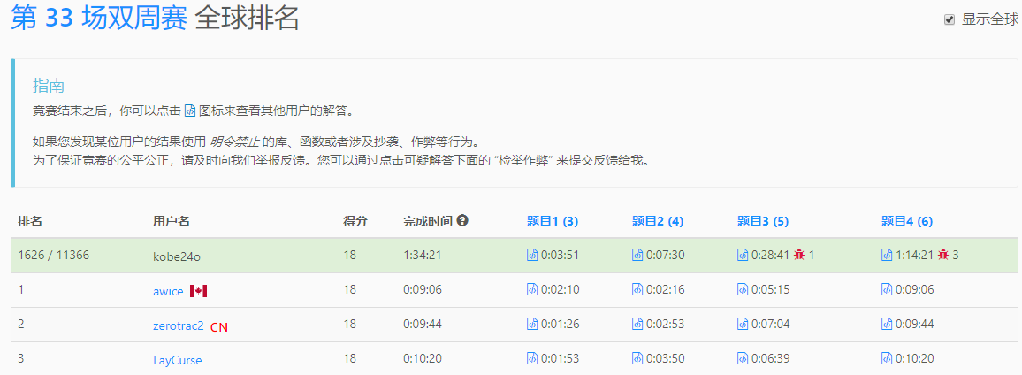The image size is (1022, 375).
Task: View zerotrac2's 0:01:26 solution code icon
Action: tap(532, 324)
